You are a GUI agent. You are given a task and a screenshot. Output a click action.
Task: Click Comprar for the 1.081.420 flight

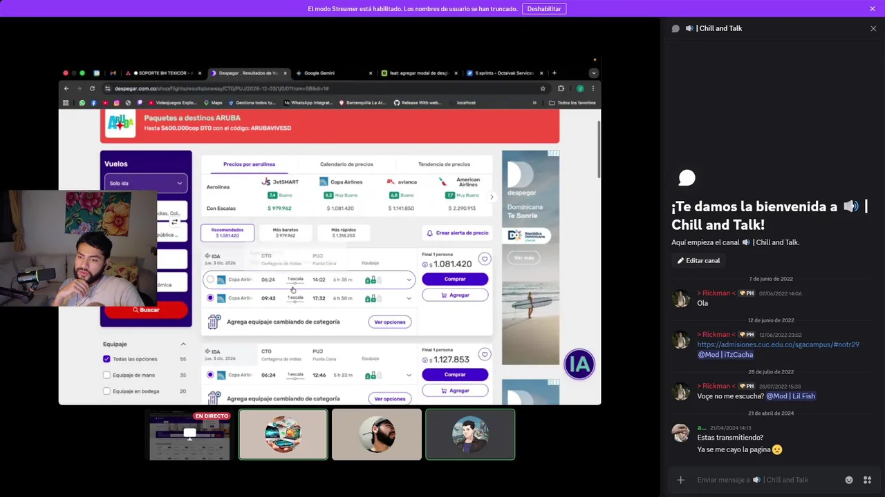click(x=455, y=279)
